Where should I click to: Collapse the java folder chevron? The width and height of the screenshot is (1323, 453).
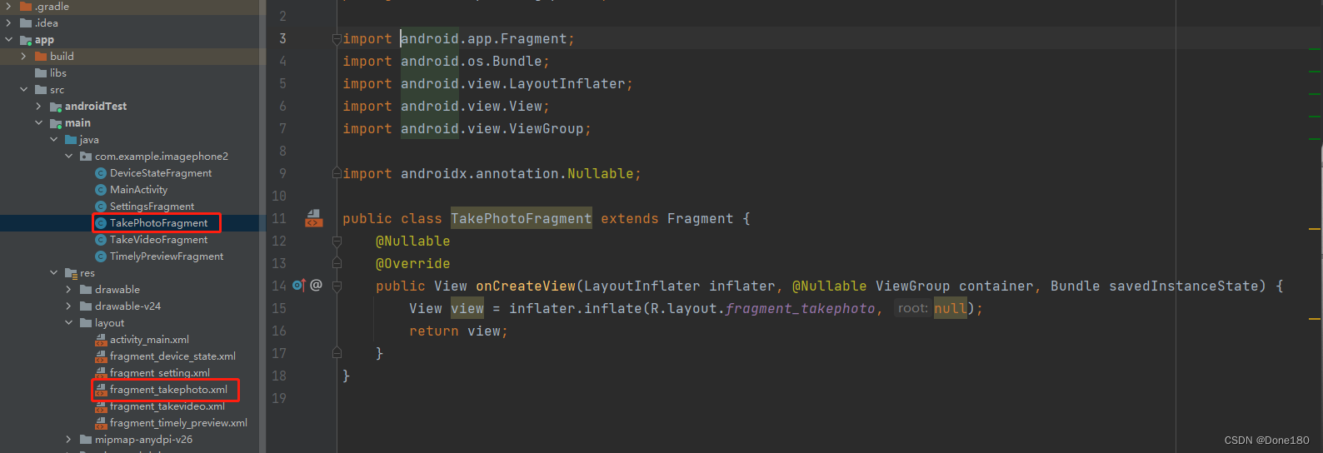click(x=53, y=140)
